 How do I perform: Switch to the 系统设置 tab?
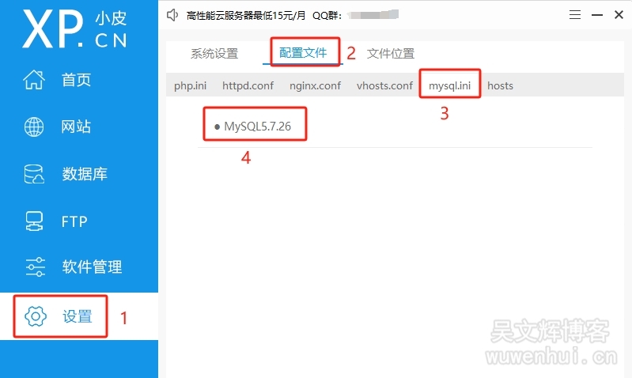pyautogui.click(x=214, y=54)
